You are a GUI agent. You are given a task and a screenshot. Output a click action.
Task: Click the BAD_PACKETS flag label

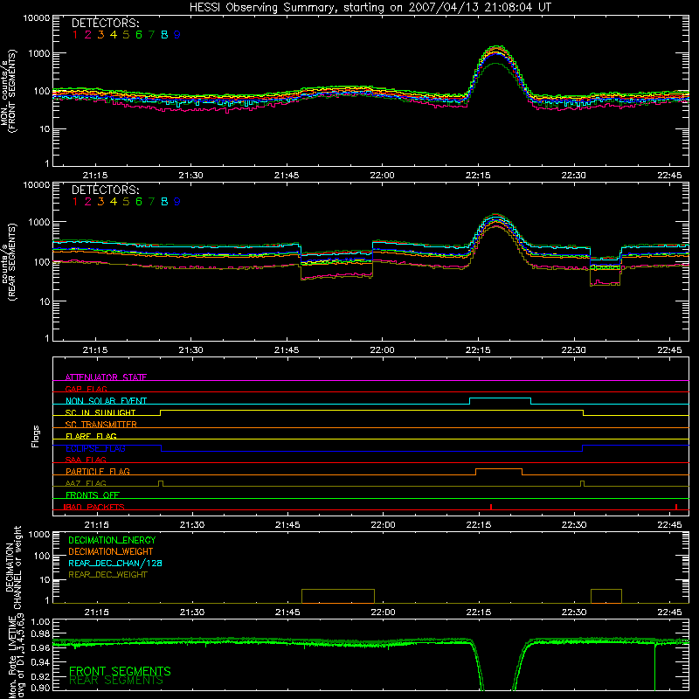94,507
